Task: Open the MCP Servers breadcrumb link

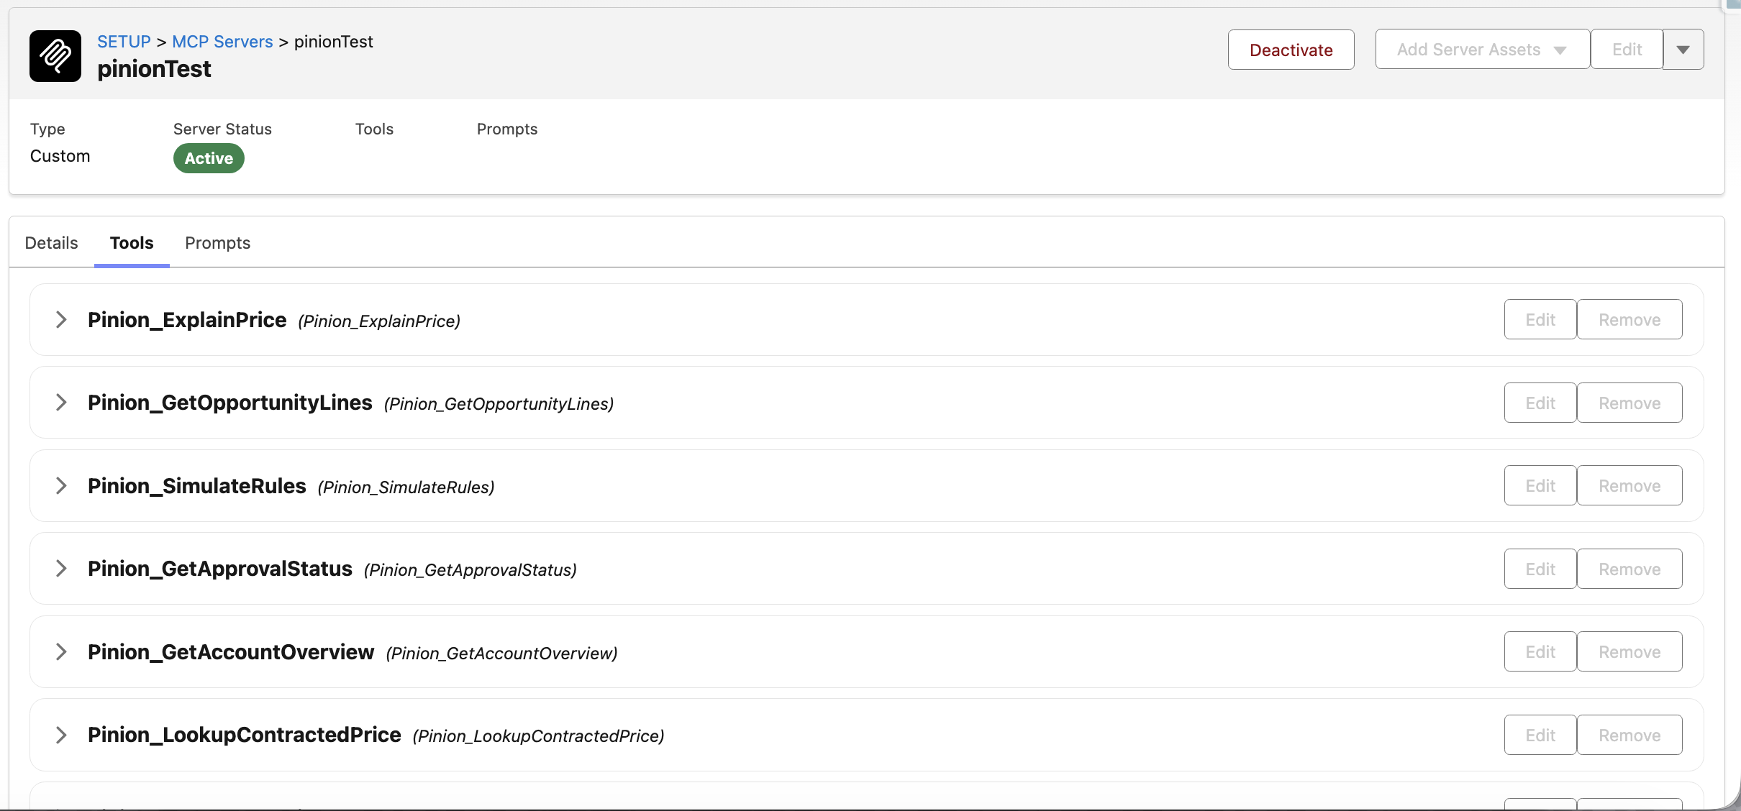Action: (x=222, y=42)
